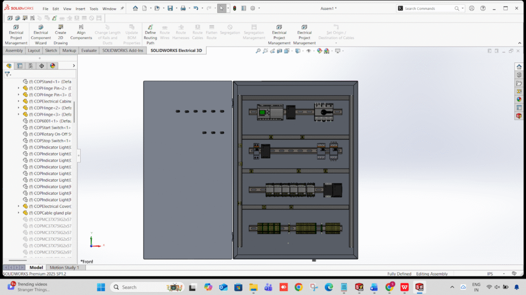526x295 pixels.
Task: Open the Insert menu
Action: coord(80,9)
